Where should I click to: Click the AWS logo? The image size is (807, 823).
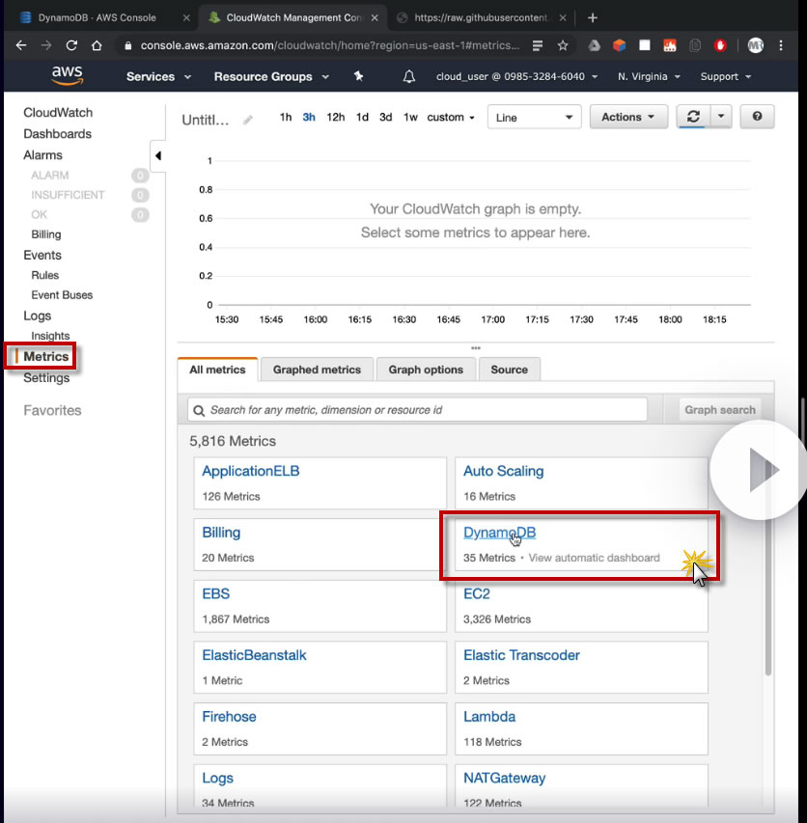[68, 75]
